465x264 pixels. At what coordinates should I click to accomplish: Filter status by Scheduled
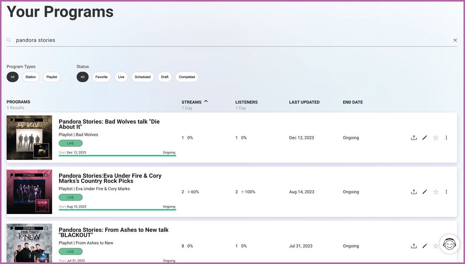(143, 77)
